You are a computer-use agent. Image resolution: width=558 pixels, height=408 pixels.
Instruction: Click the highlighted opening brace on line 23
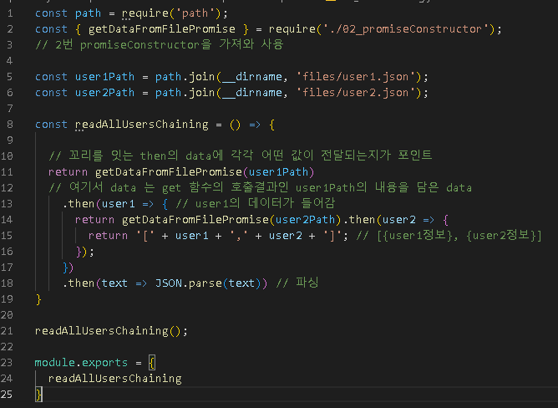point(152,363)
